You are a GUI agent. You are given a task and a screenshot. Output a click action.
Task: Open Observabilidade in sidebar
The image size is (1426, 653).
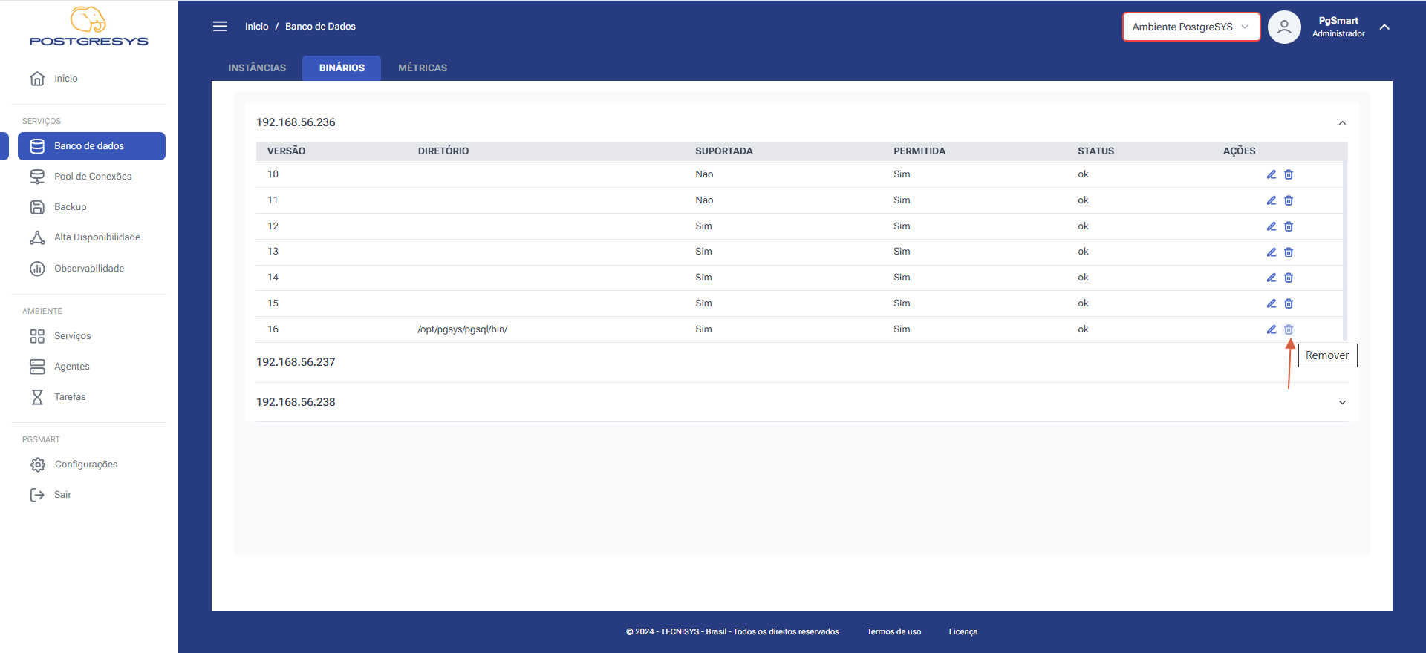[89, 269]
